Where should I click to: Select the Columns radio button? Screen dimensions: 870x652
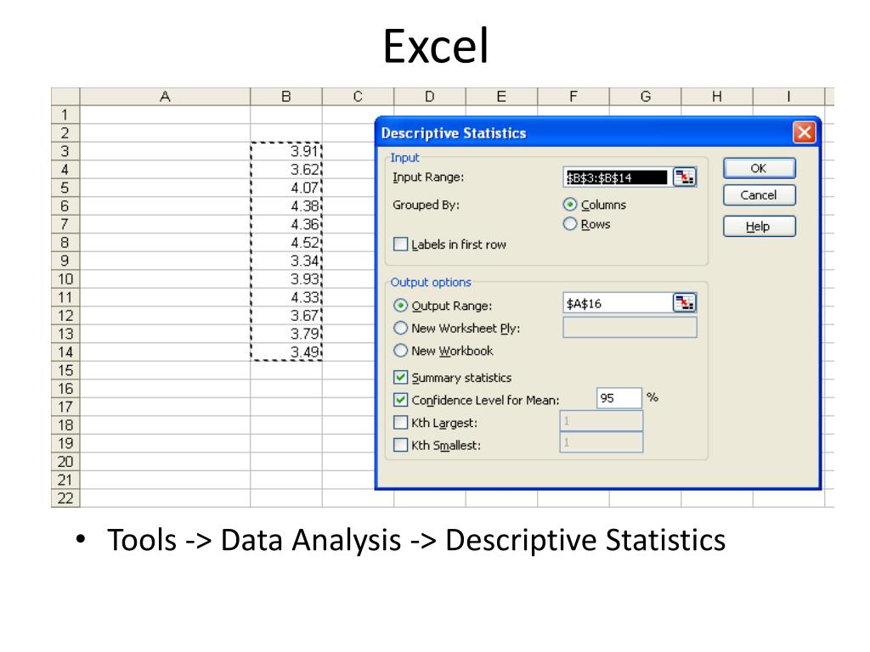[x=570, y=205]
